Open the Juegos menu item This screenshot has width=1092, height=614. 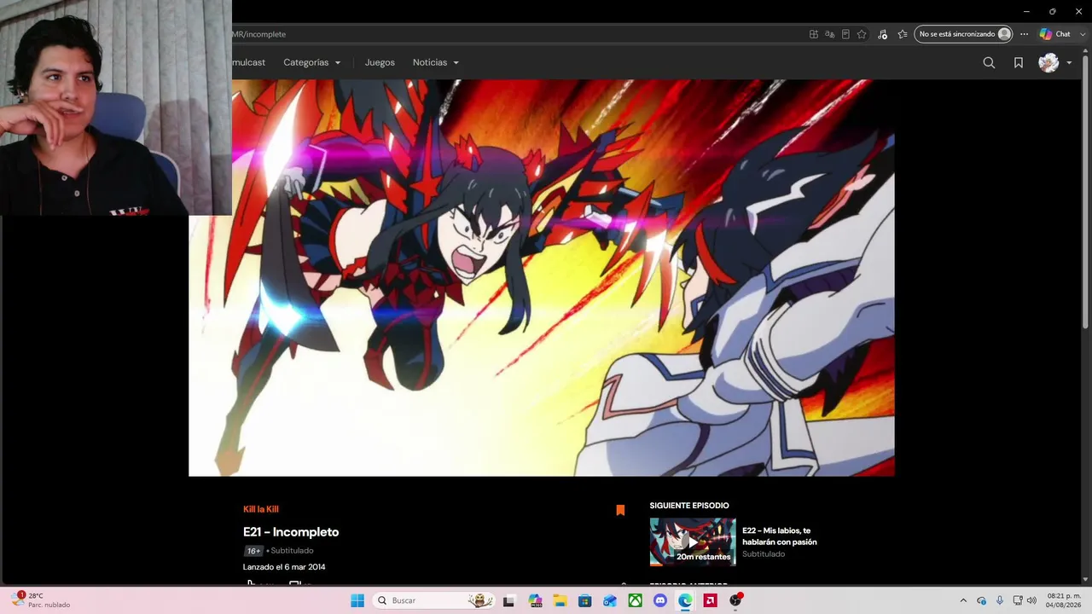pyautogui.click(x=380, y=62)
